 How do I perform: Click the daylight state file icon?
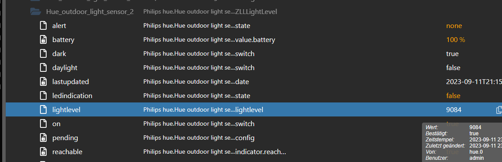[43, 67]
